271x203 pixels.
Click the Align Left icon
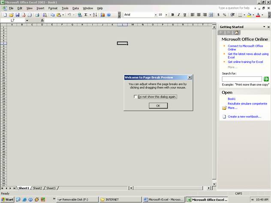click(x=193, y=15)
